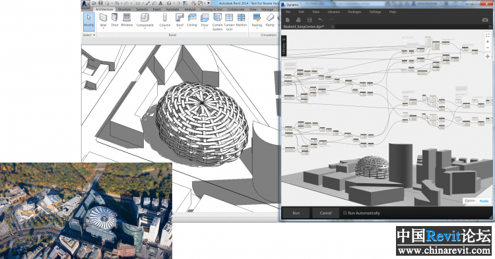Click the Modify tool
Screen dimensions: 495x259
coord(88,22)
